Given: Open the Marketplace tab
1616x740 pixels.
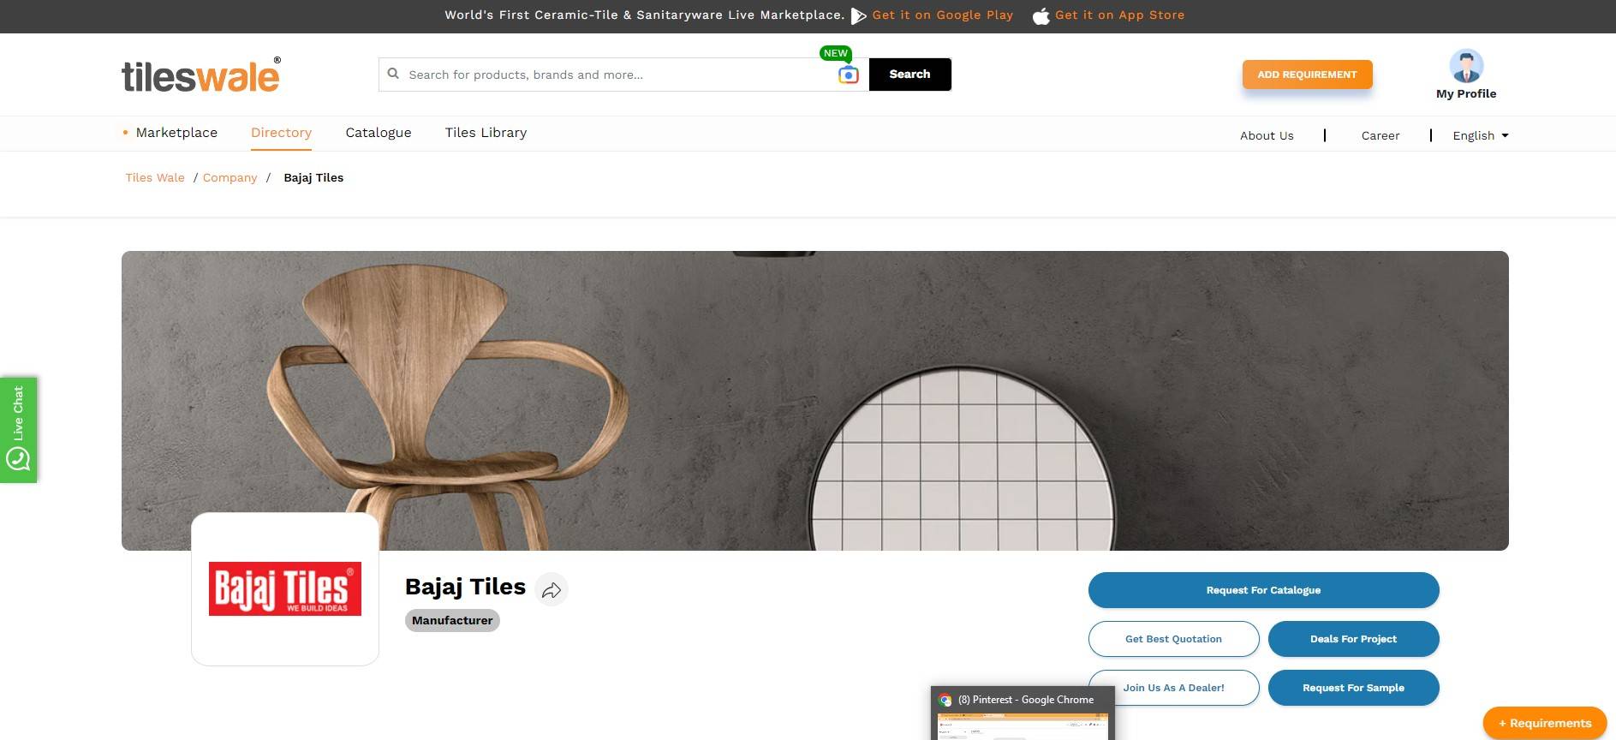Looking at the screenshot, I should click(x=176, y=133).
